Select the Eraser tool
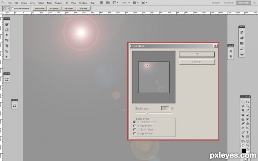The height and width of the screenshot is (161, 258). (243, 123)
